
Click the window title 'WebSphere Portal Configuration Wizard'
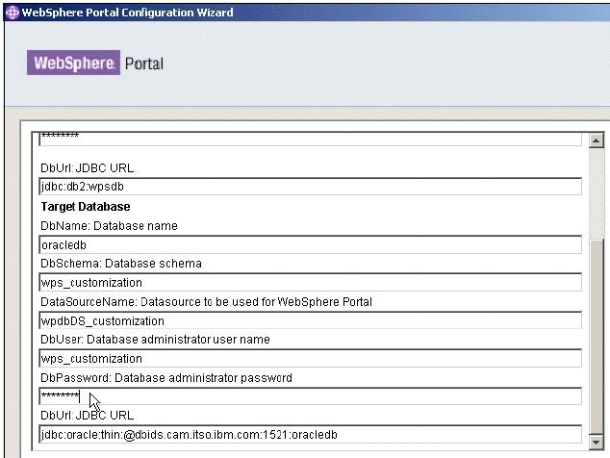pyautogui.click(x=127, y=13)
